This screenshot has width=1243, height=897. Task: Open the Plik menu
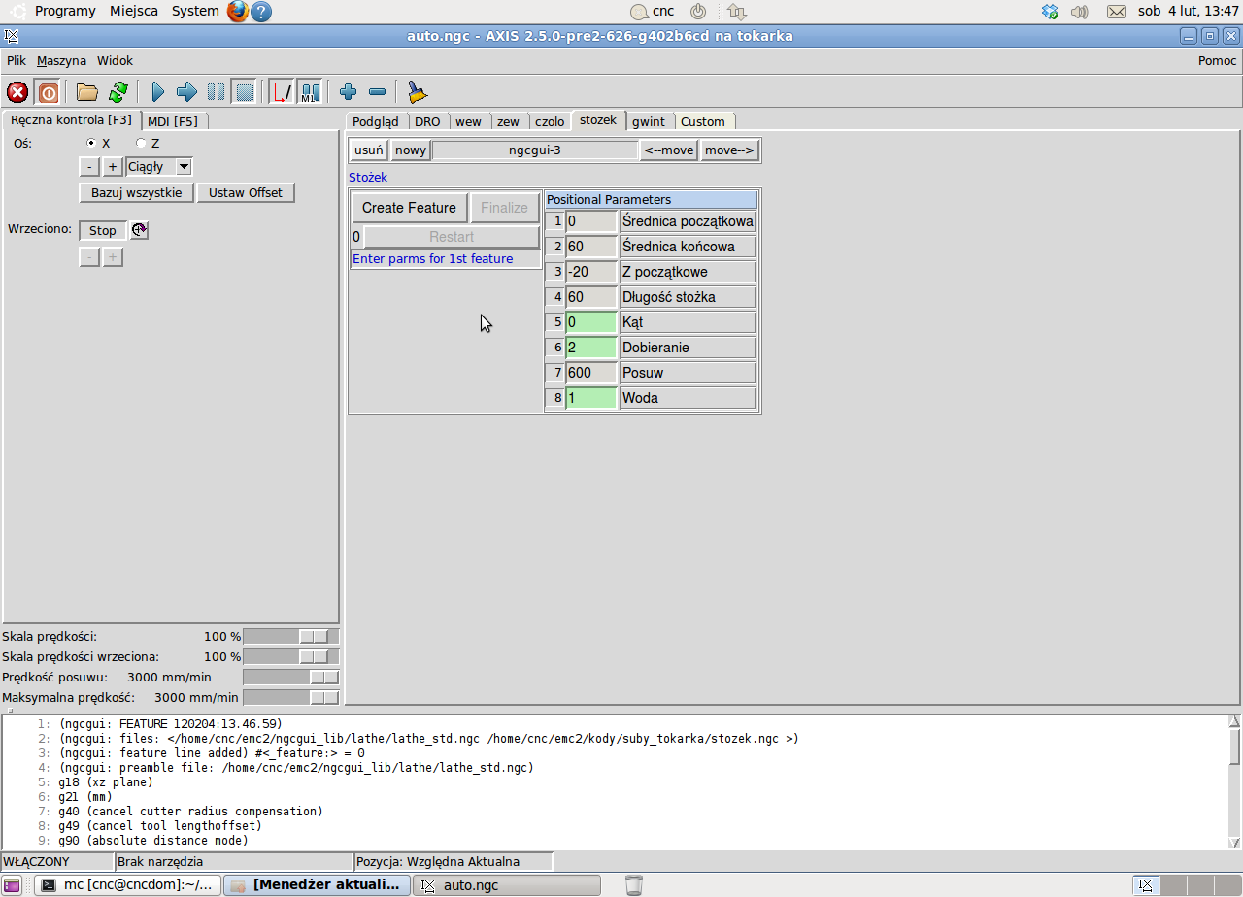point(17,60)
